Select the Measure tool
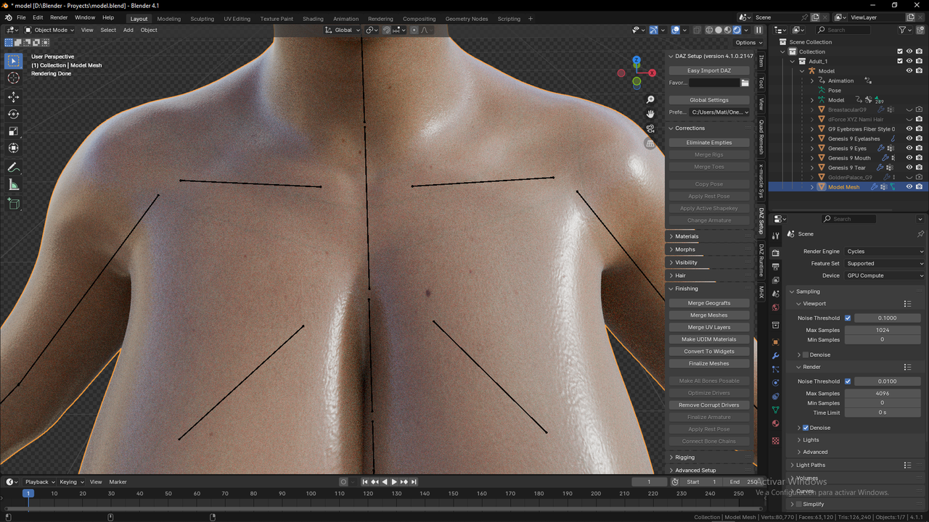The width and height of the screenshot is (929, 522). click(14, 185)
